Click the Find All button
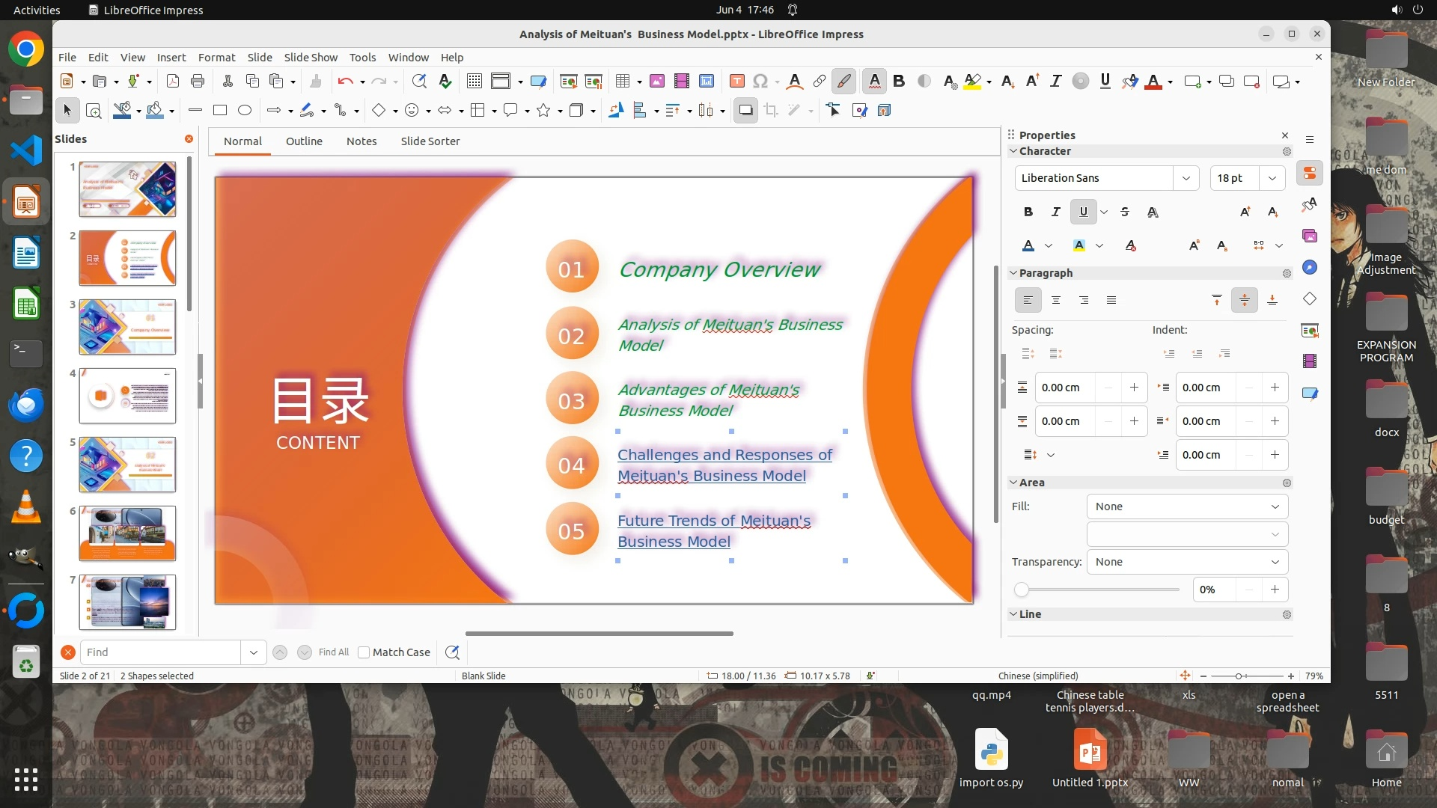Screen dimensions: 1437x808 tap(334, 652)
